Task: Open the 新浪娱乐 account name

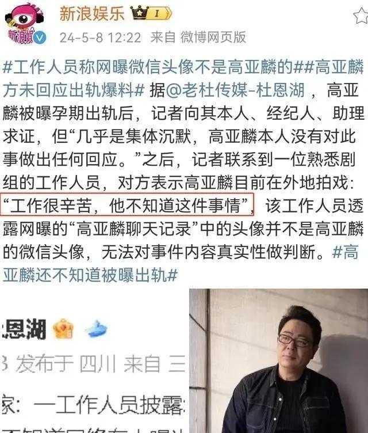Action: click(92, 13)
